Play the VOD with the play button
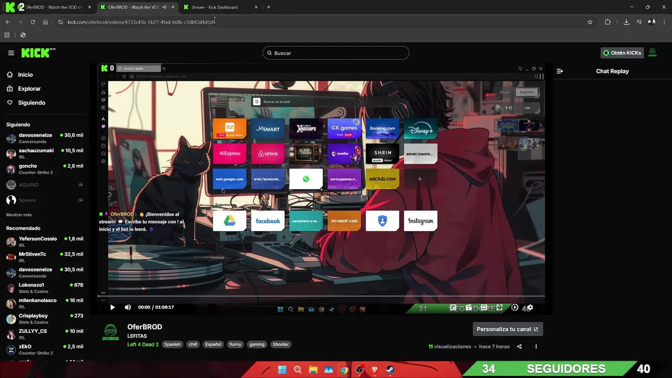Viewport: 672px width, 378px height. point(112,308)
